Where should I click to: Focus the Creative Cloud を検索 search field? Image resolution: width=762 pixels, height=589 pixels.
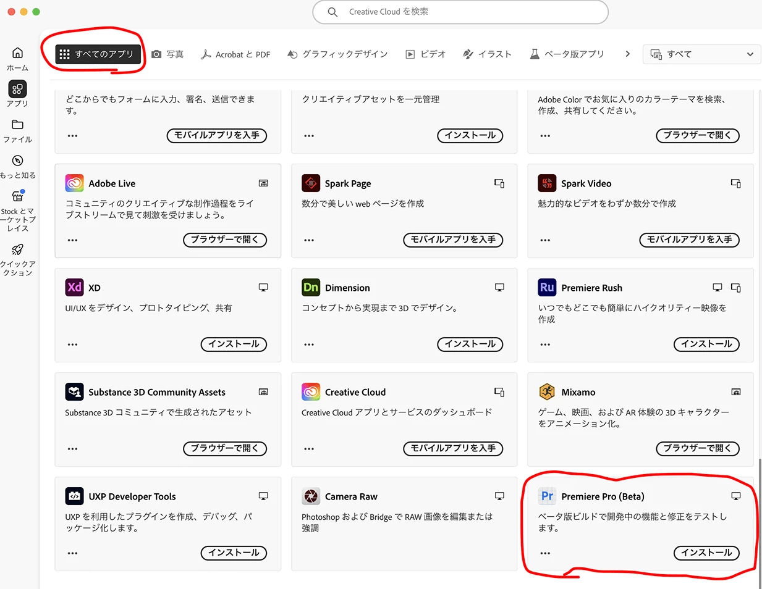pos(460,12)
